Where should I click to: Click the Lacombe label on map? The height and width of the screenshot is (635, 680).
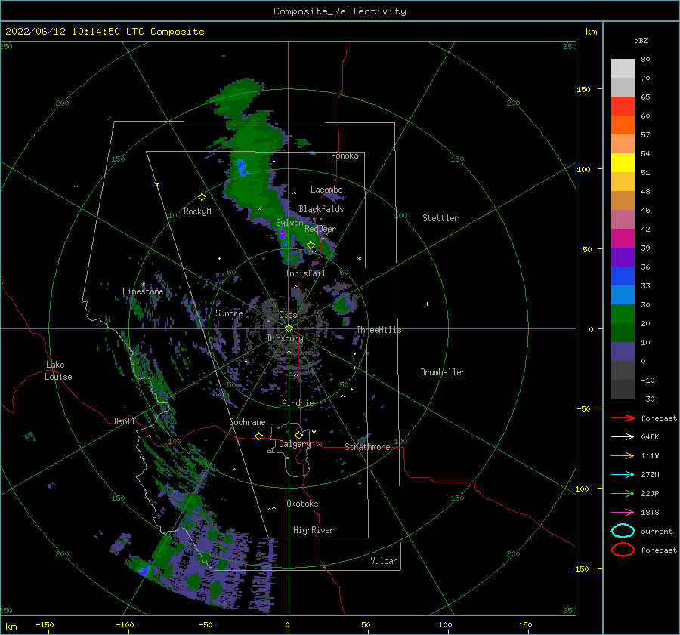click(x=326, y=190)
